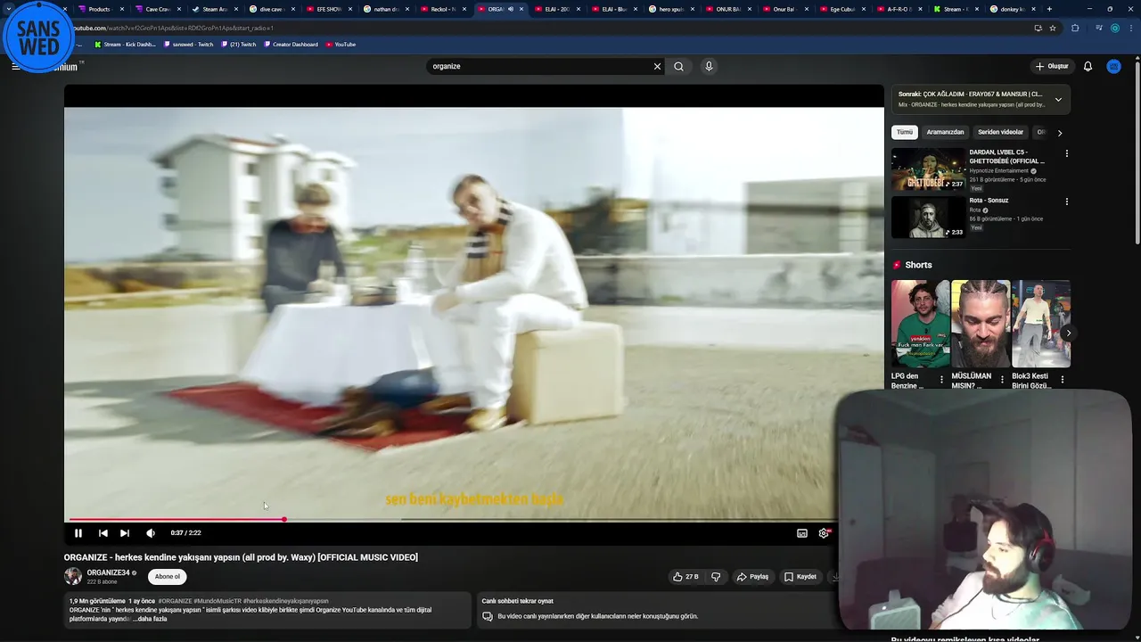Click the video title text
The height and width of the screenshot is (642, 1141).
(241, 557)
